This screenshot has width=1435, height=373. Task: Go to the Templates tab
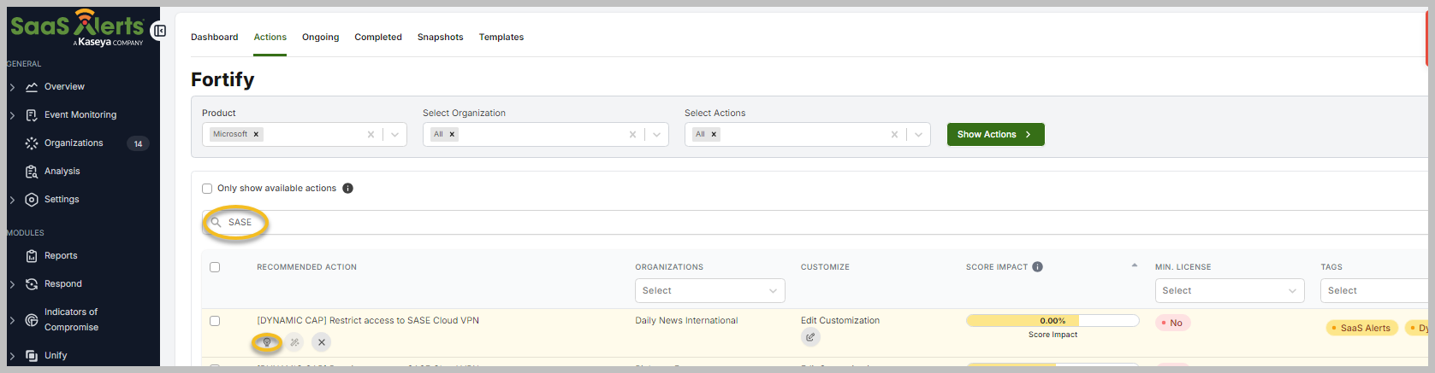click(x=501, y=38)
